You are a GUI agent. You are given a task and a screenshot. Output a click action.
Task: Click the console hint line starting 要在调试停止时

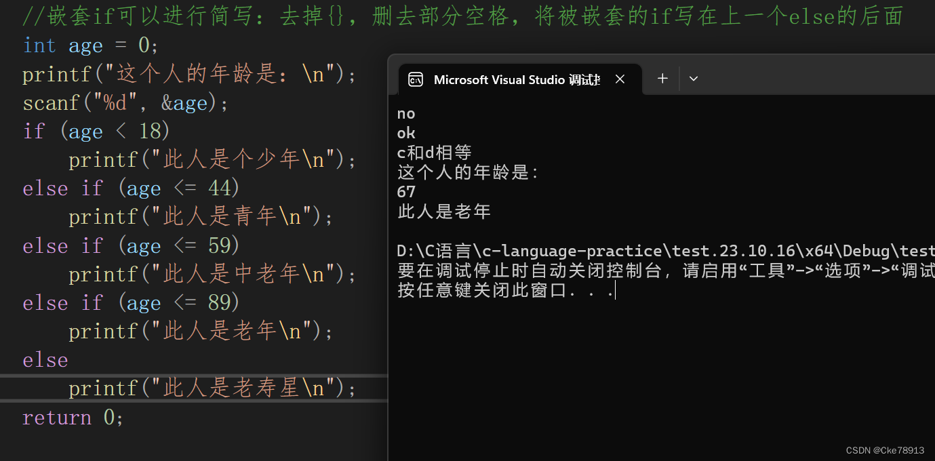(666, 271)
